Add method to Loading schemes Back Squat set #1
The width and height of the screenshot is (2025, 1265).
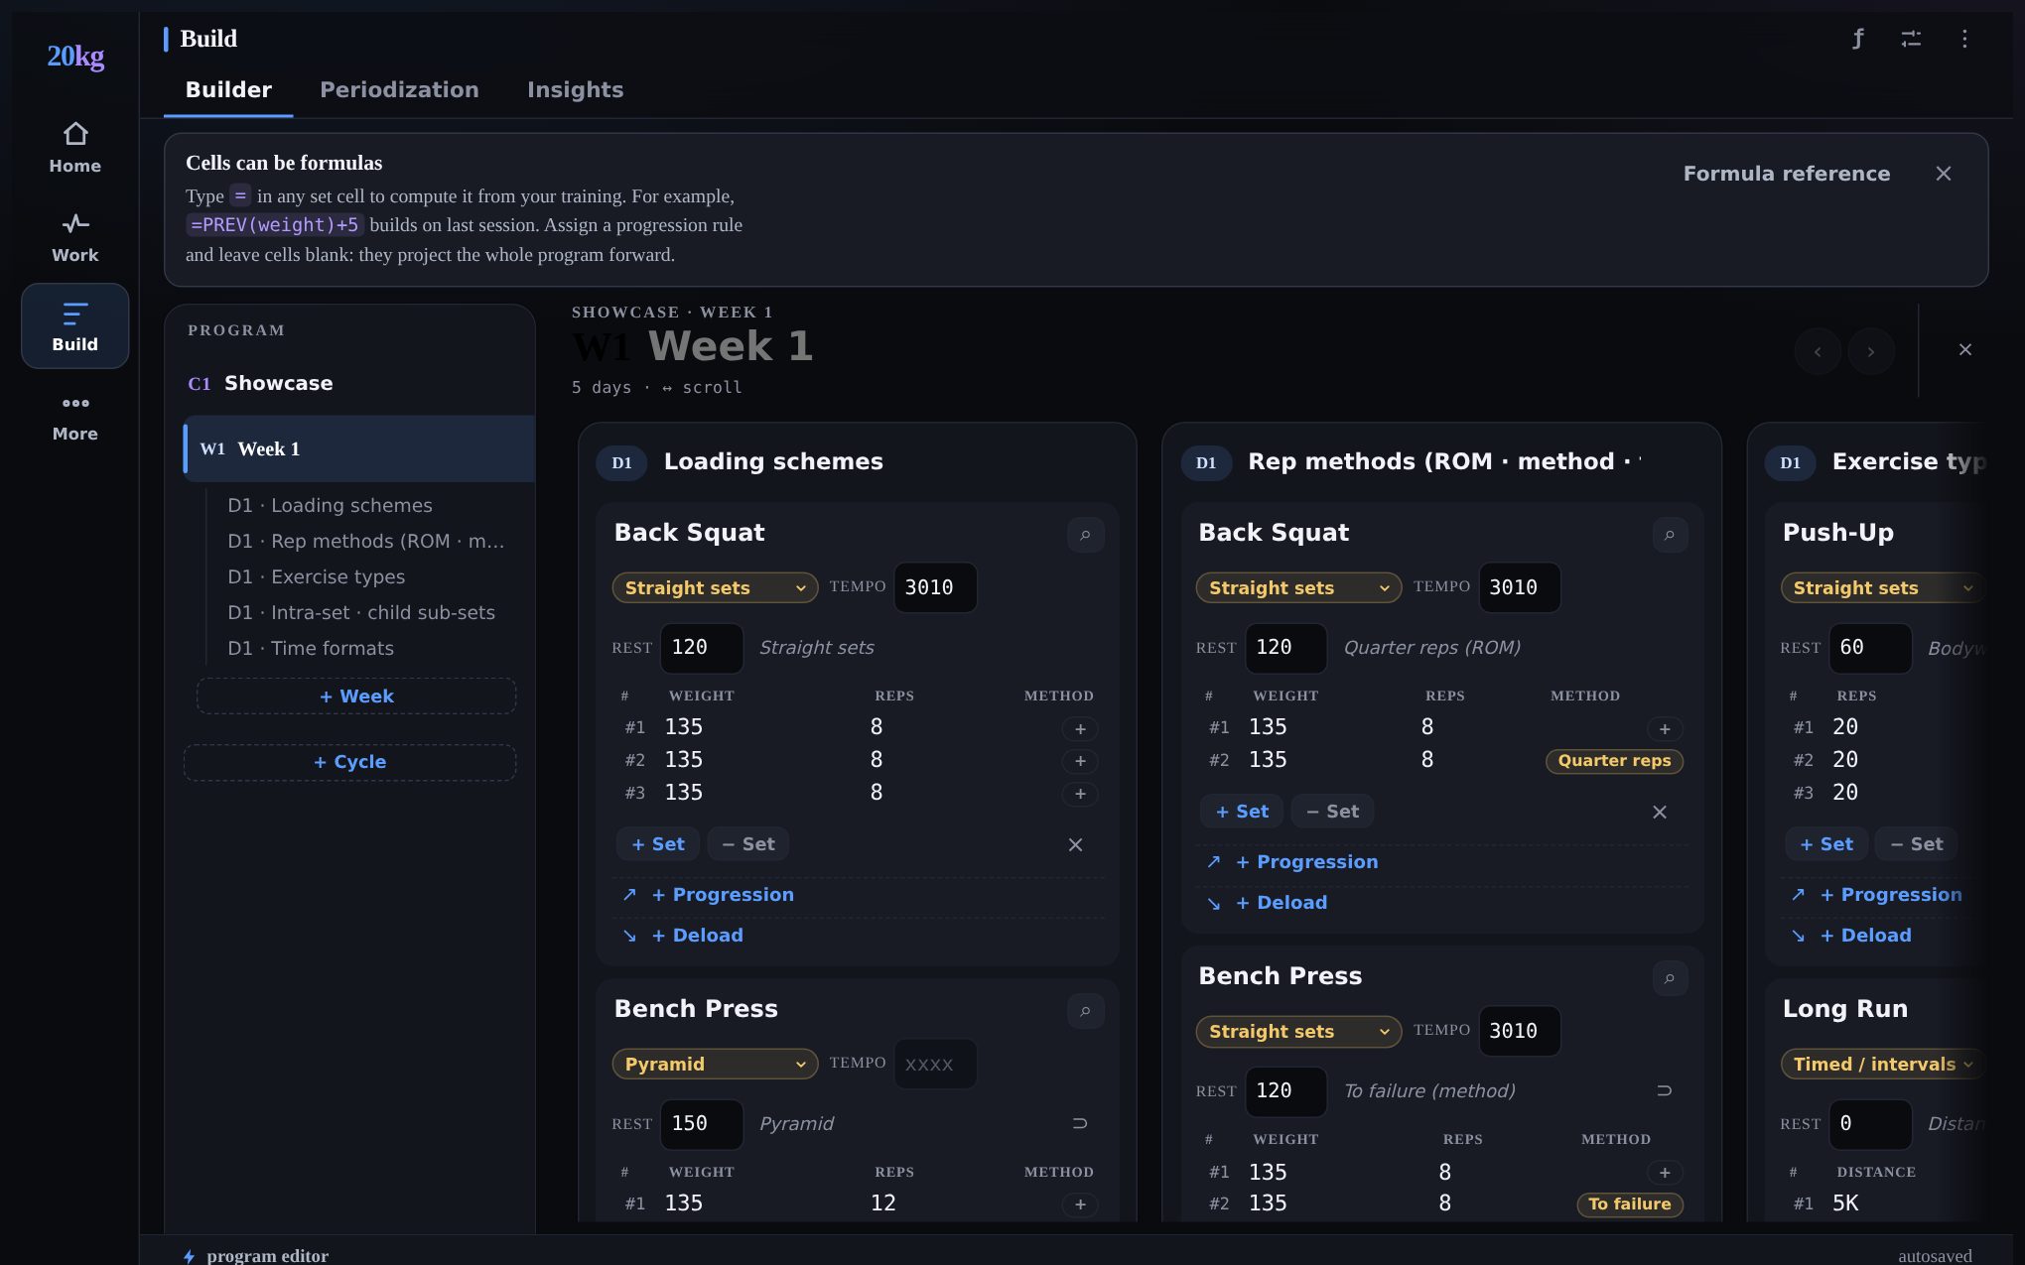coord(1080,729)
